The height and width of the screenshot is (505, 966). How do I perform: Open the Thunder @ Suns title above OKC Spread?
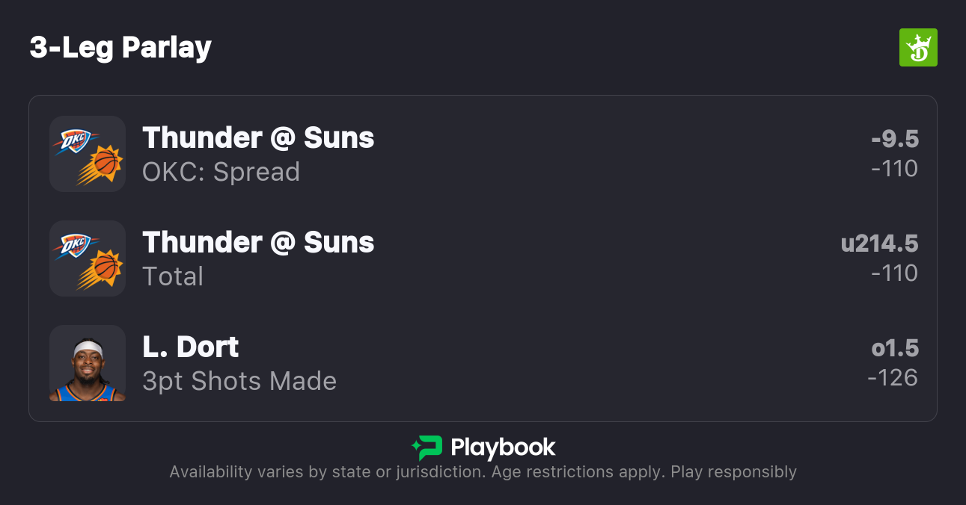tap(258, 138)
